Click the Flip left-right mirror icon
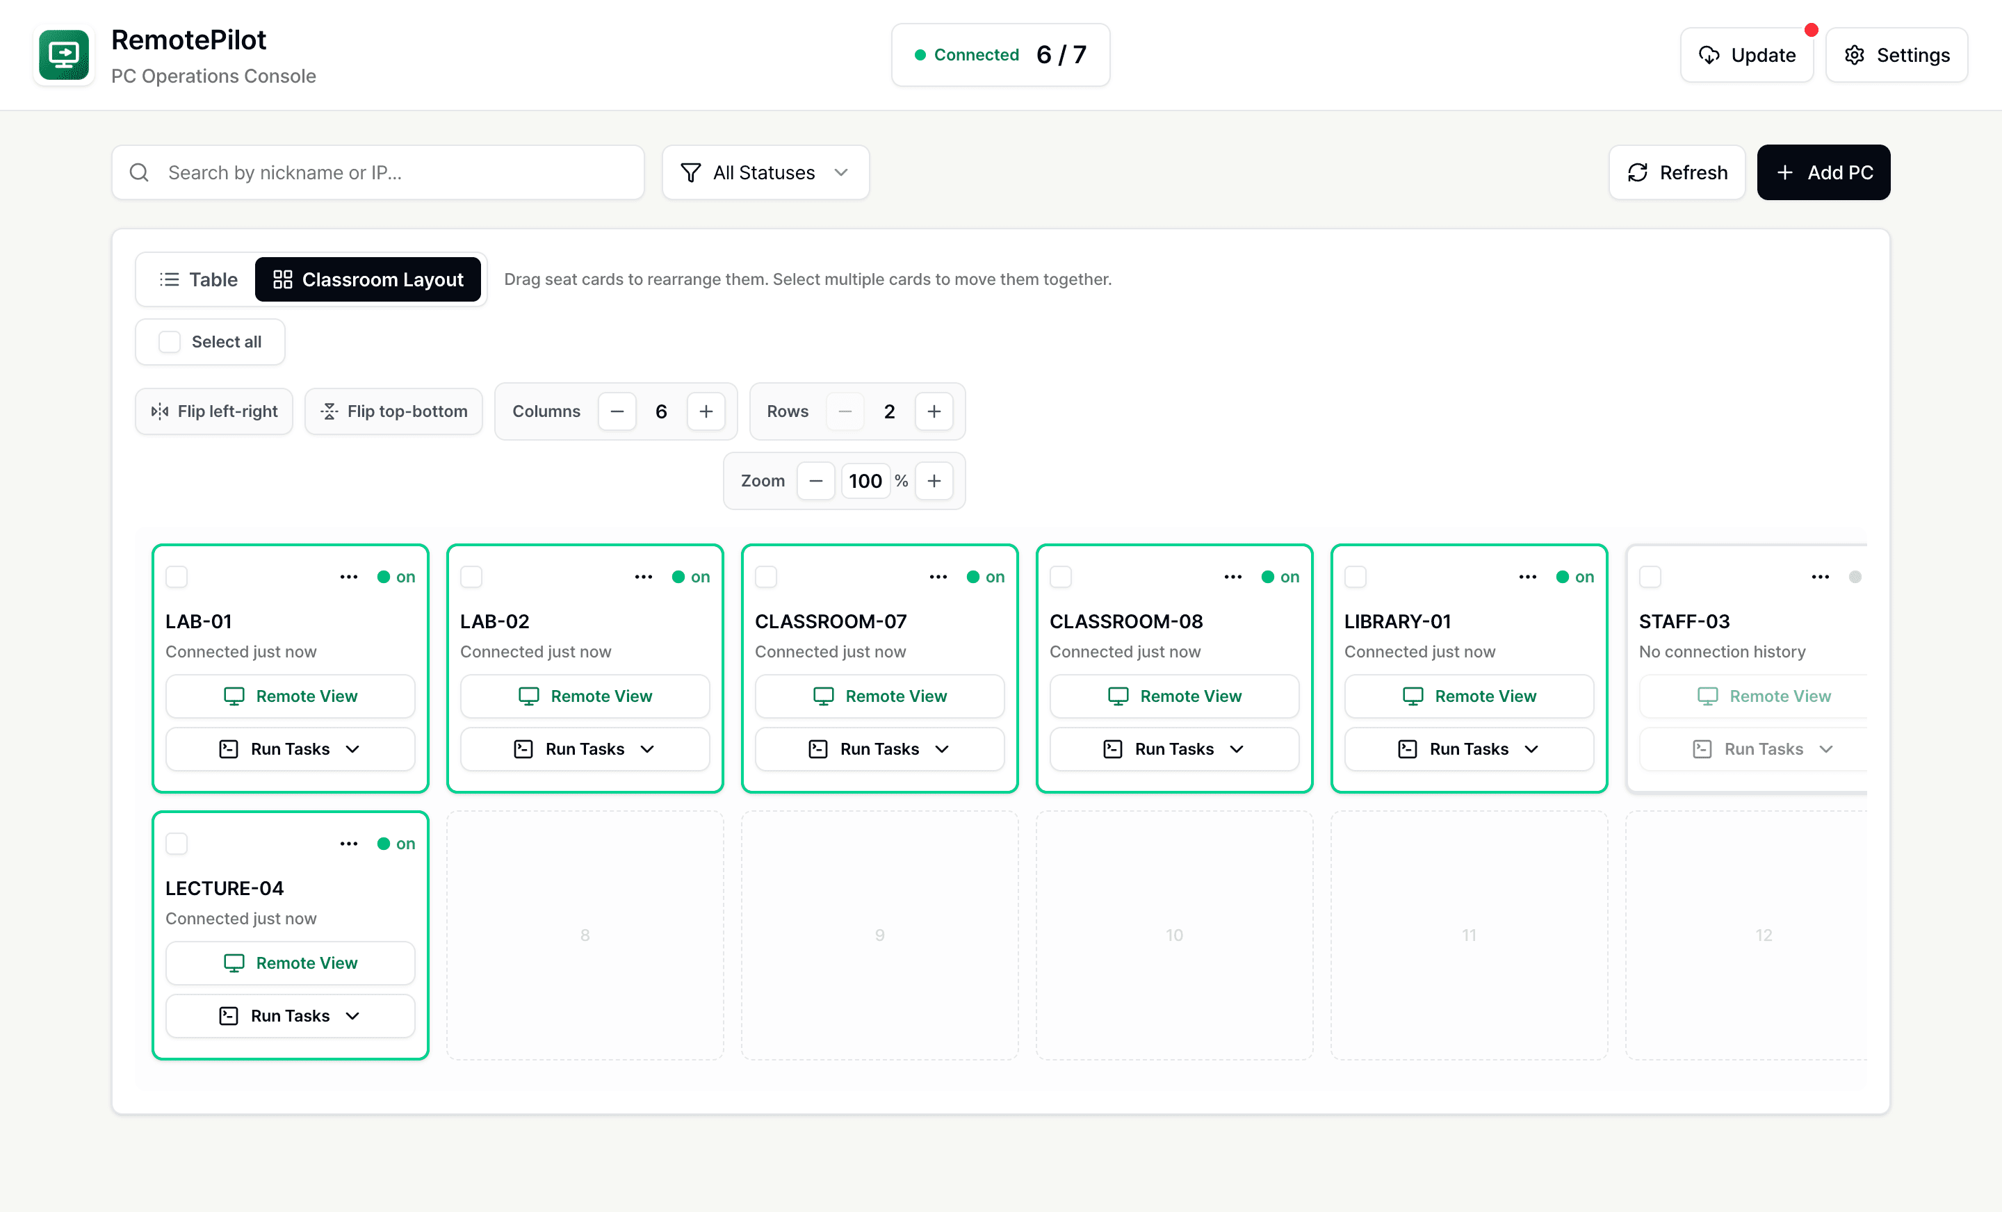The image size is (2002, 1212). [160, 412]
